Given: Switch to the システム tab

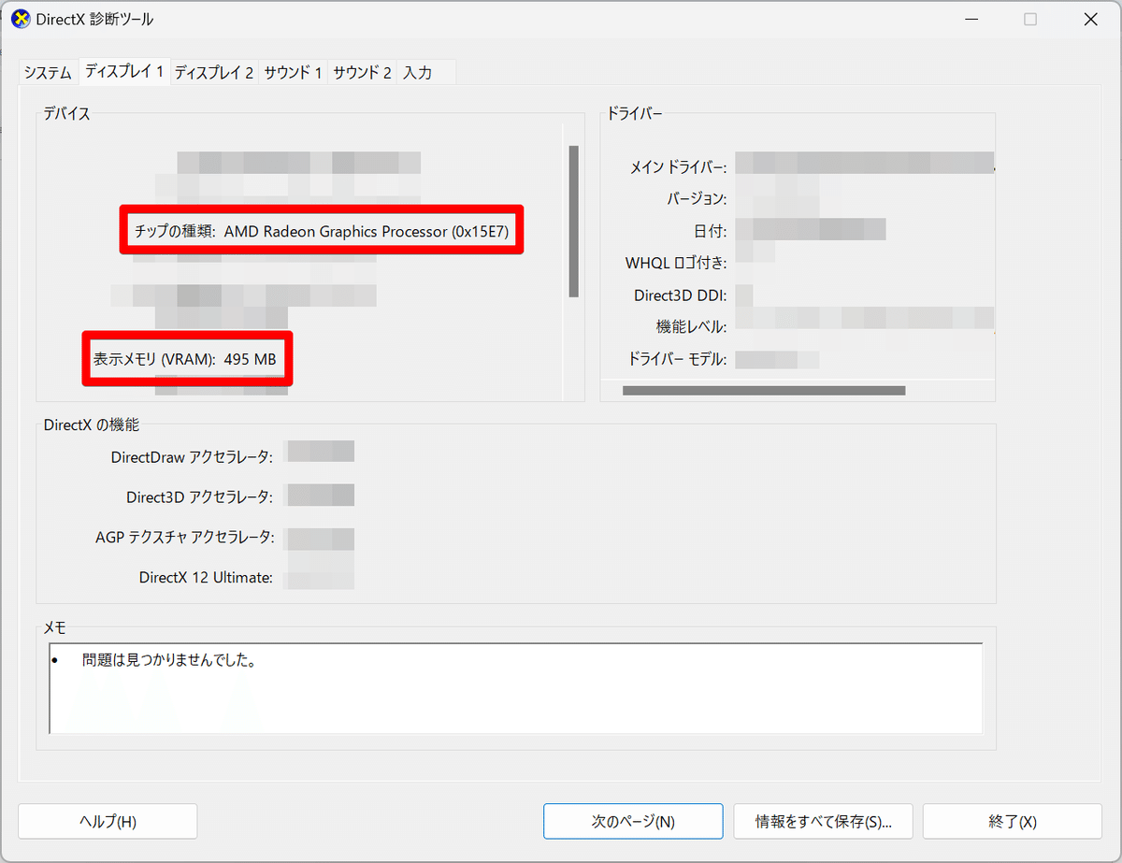Looking at the screenshot, I should point(48,72).
